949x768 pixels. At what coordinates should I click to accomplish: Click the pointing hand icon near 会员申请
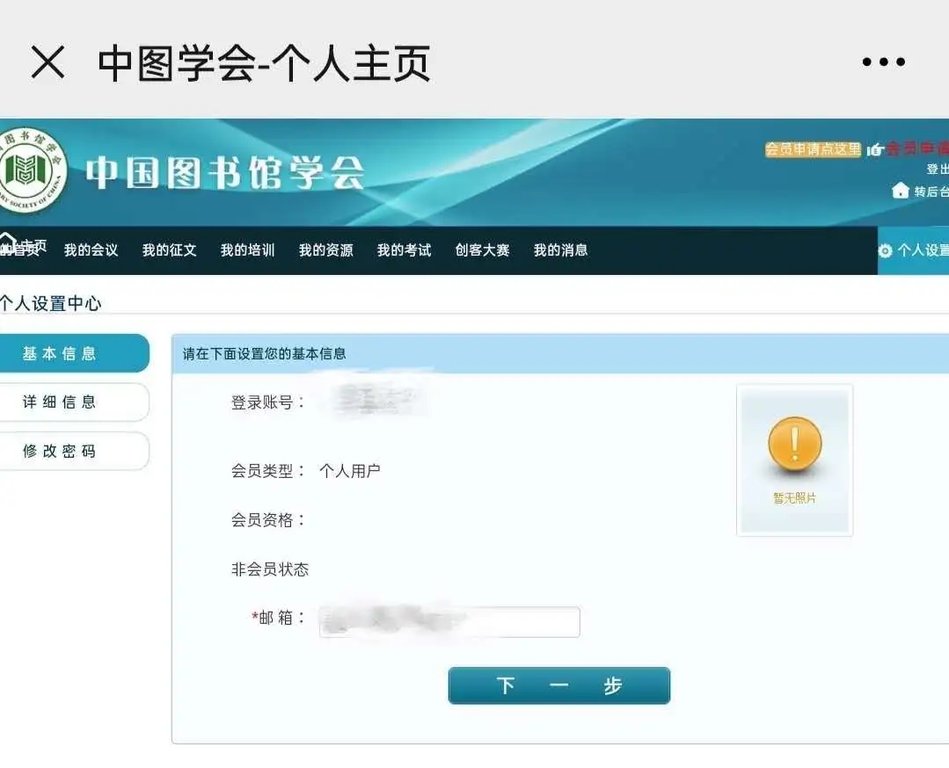click(875, 149)
